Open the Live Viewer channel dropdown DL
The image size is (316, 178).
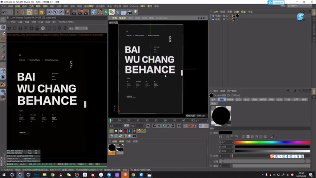pos(81,28)
